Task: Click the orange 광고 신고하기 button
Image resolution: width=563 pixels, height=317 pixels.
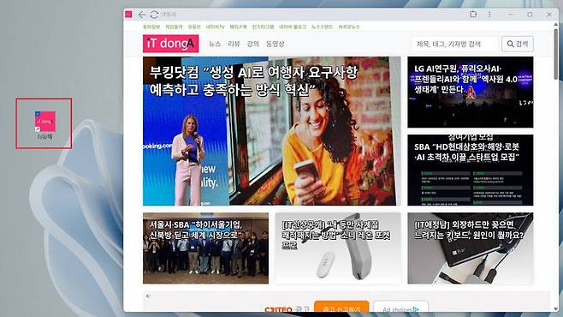Action: point(341,308)
